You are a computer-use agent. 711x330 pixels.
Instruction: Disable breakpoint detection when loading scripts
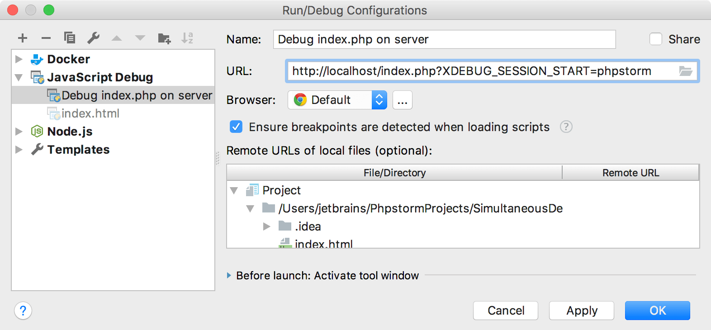236,127
